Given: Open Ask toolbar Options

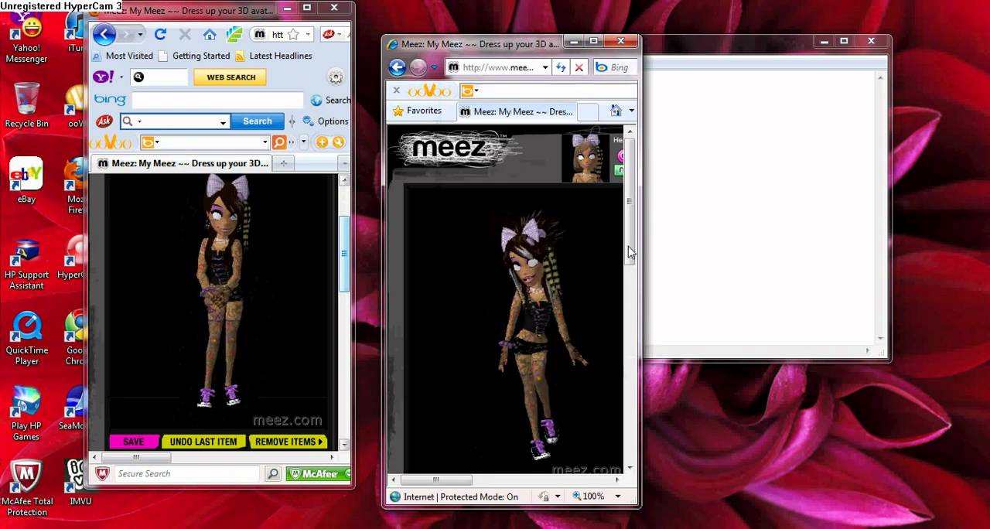Looking at the screenshot, I should (x=326, y=121).
